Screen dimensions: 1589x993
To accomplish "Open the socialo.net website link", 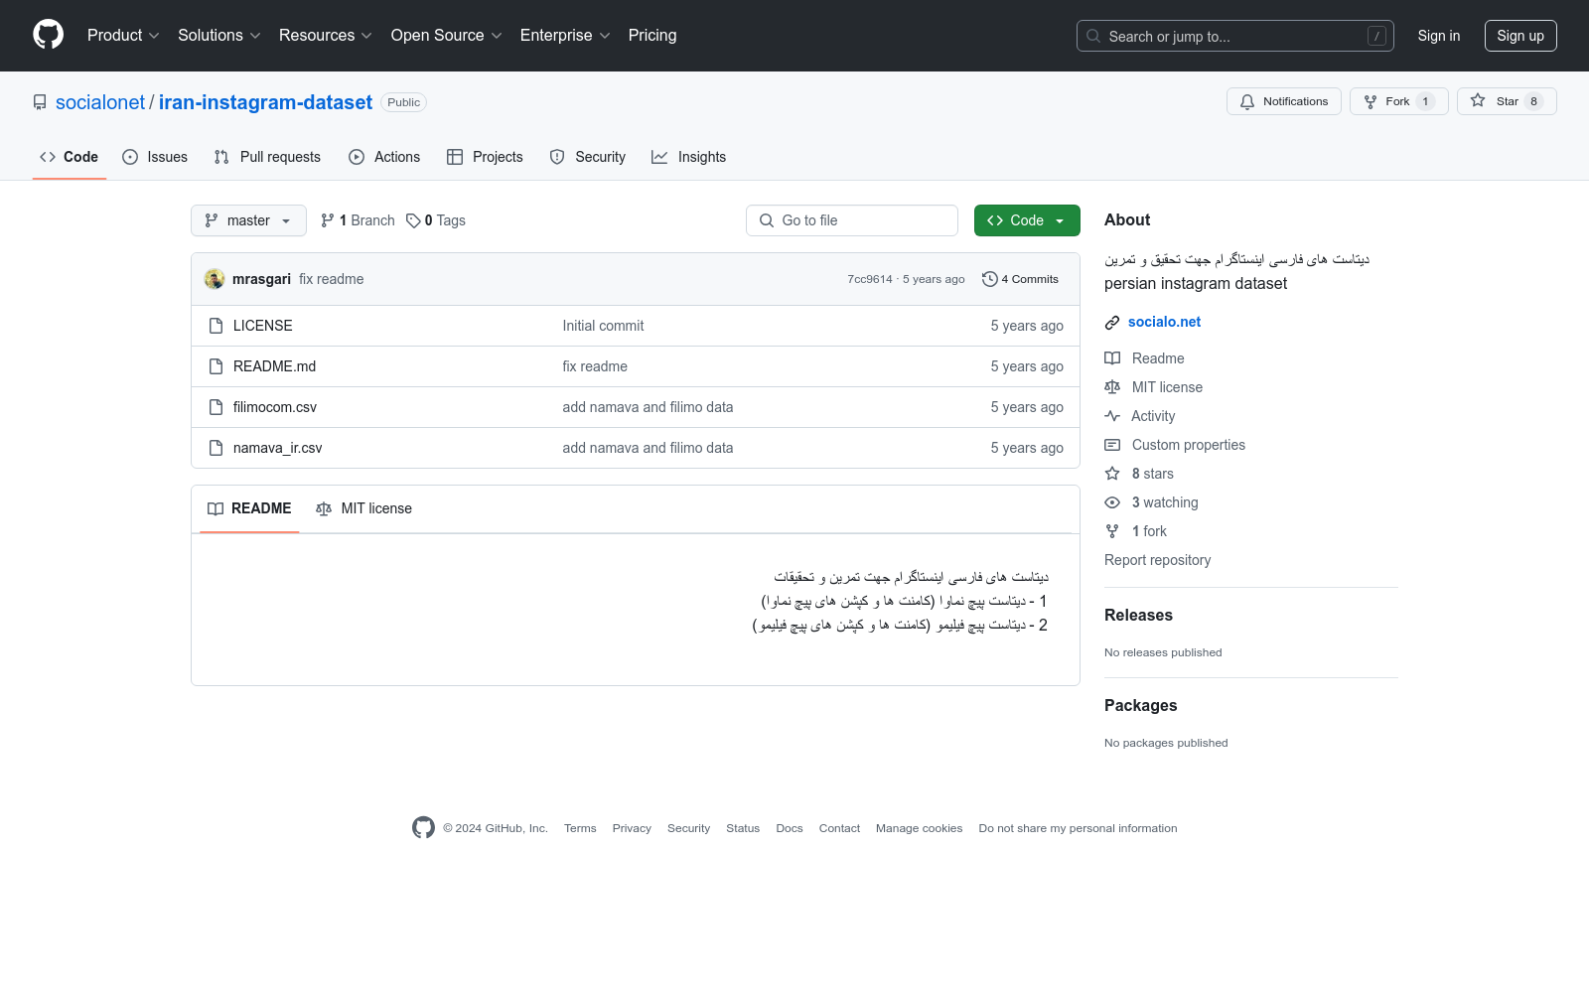I will (x=1164, y=322).
